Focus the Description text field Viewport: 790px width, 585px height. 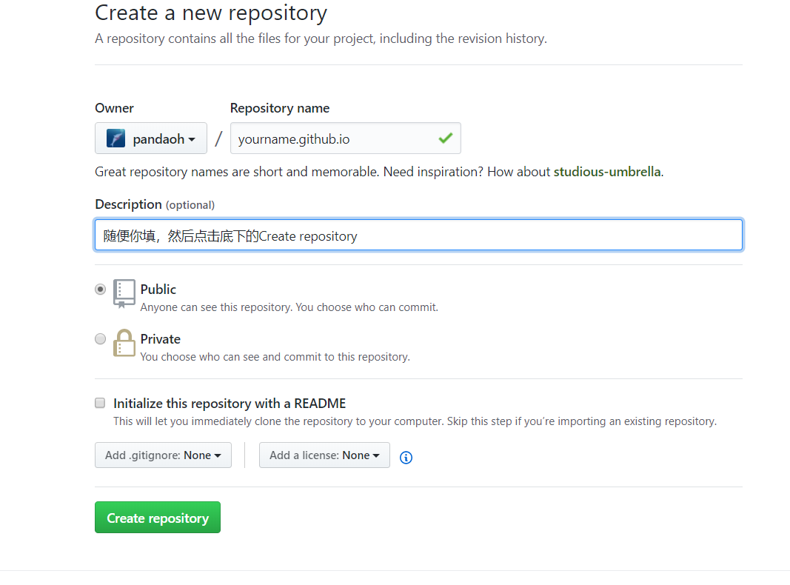click(418, 235)
